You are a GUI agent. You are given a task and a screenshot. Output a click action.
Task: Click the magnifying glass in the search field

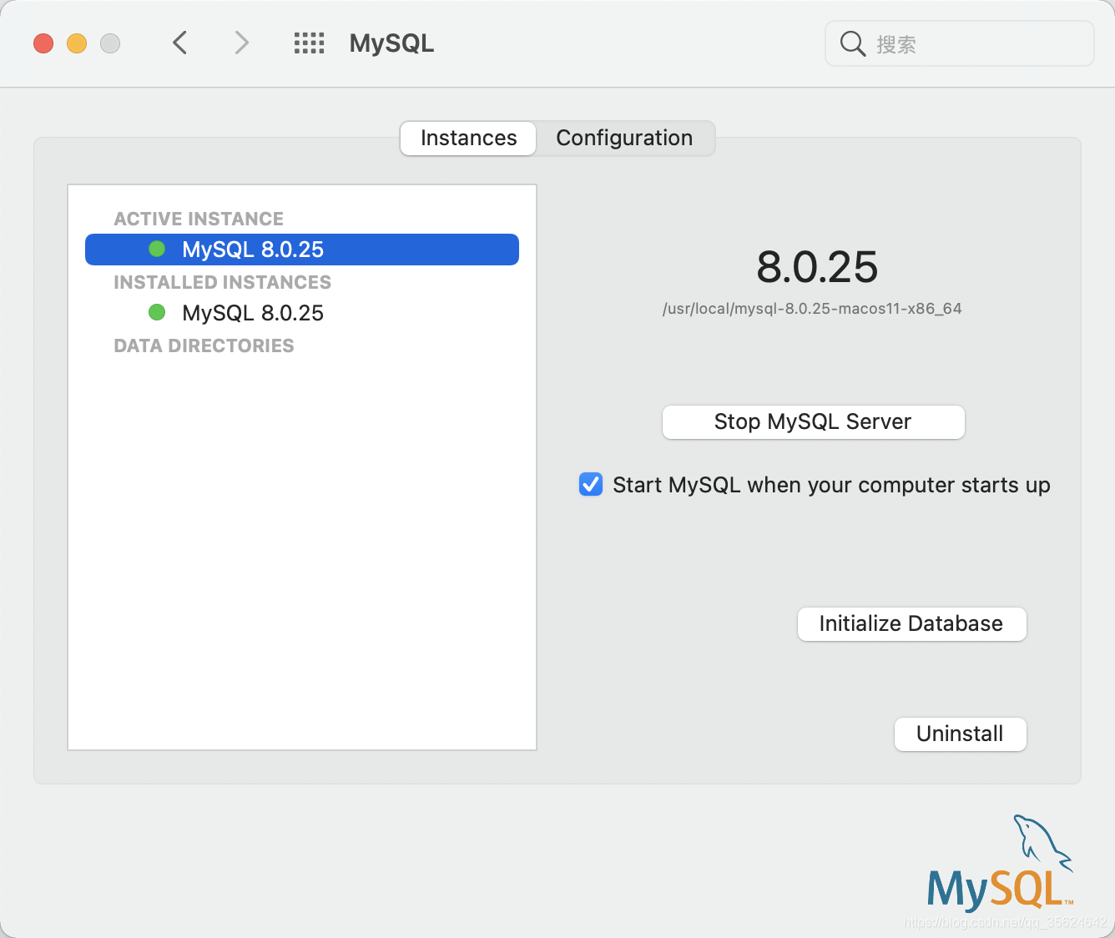pos(852,43)
